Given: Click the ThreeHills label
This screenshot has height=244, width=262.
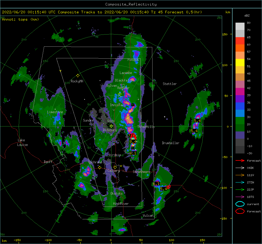Looking at the screenshot, I should pyautogui.click(x=146, y=127).
